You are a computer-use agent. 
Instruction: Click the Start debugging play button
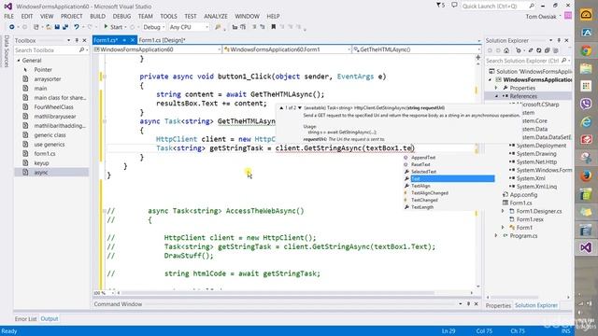coord(106,27)
